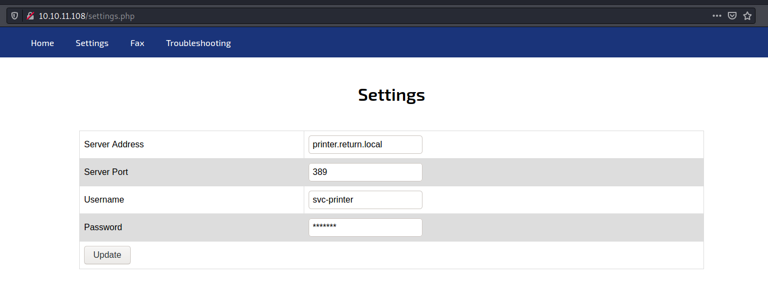This screenshot has height=299, width=768.
Task: Click the Password row label
Action: 103,227
